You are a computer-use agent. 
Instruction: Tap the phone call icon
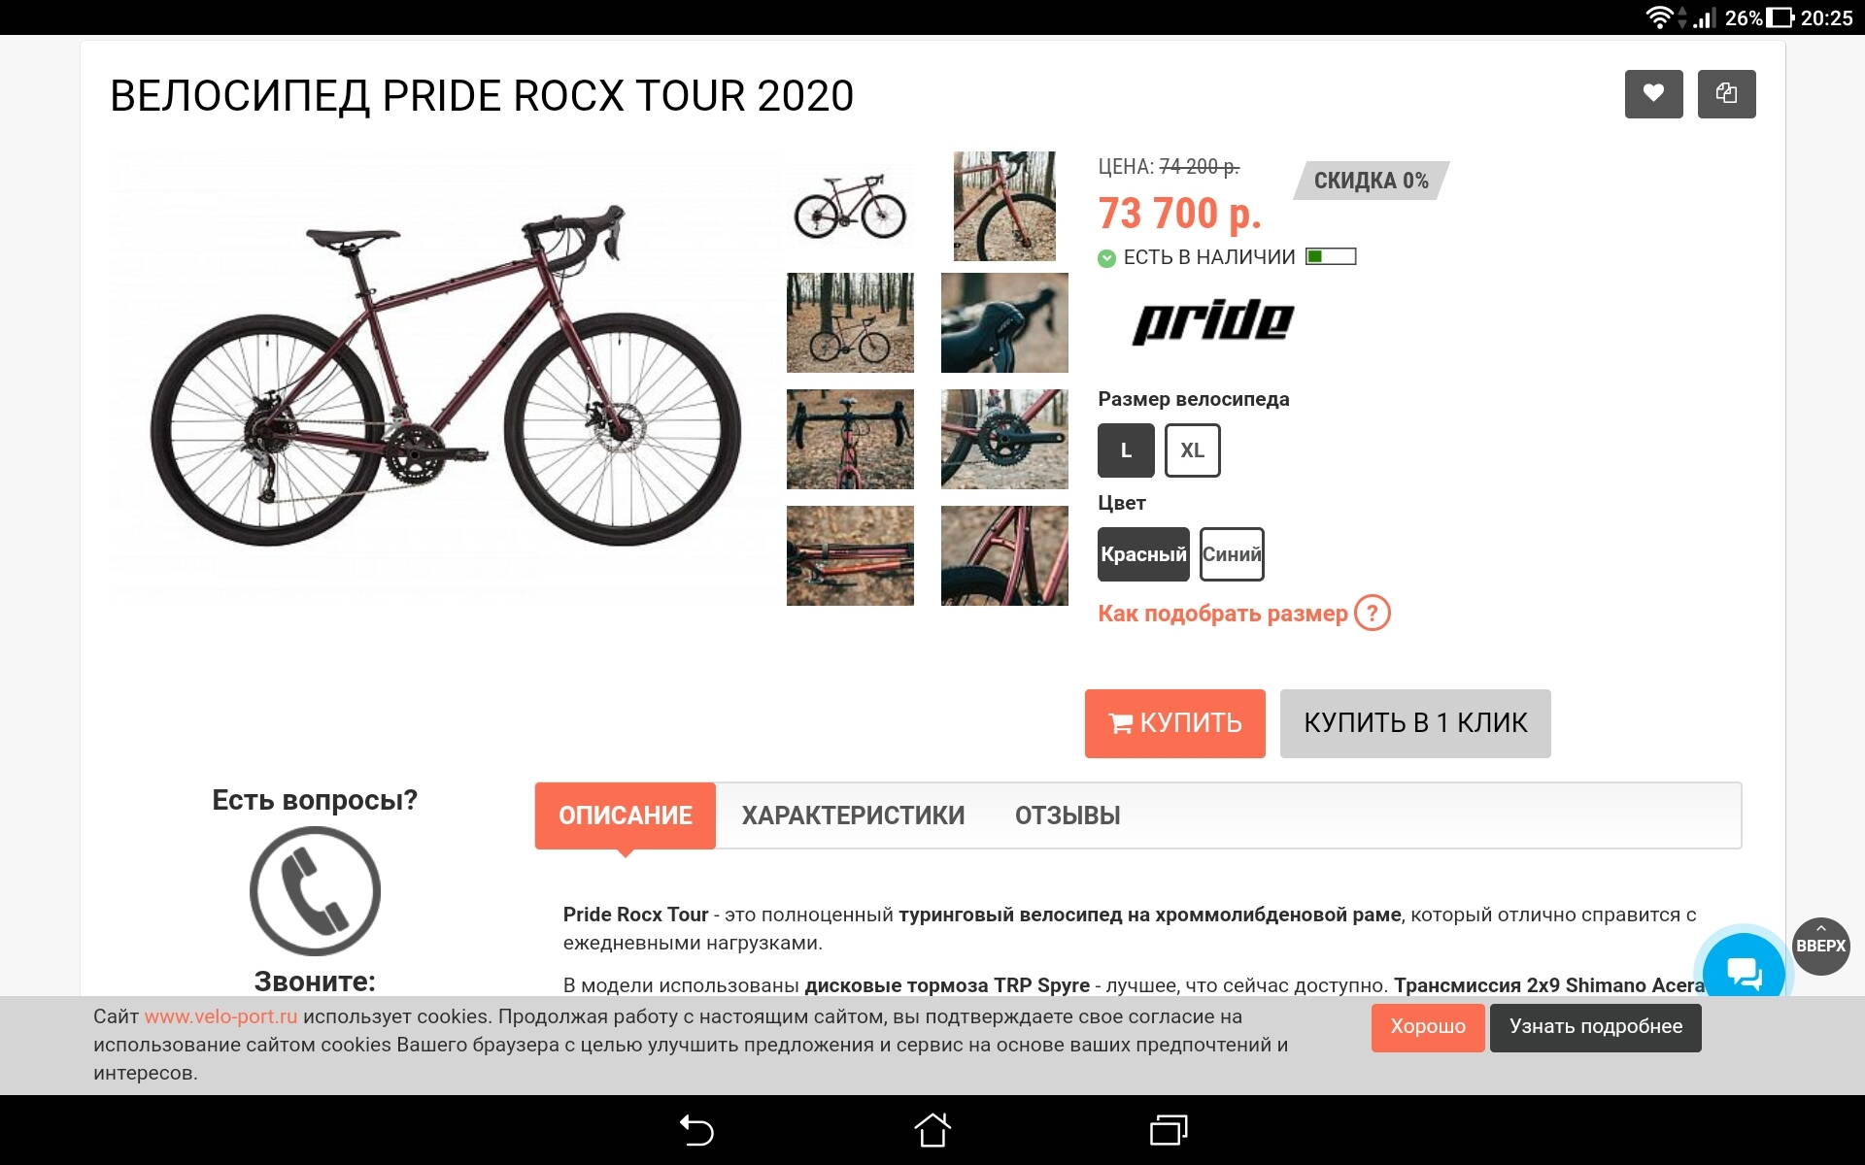click(x=315, y=890)
